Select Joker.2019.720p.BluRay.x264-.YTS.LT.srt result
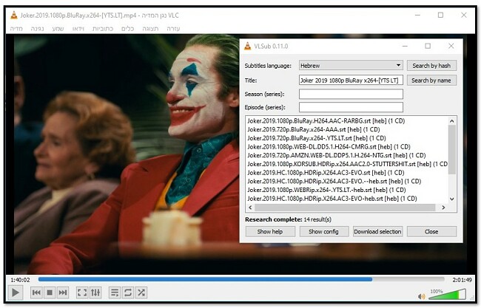The width and height of the screenshot is (481, 308). [317, 138]
